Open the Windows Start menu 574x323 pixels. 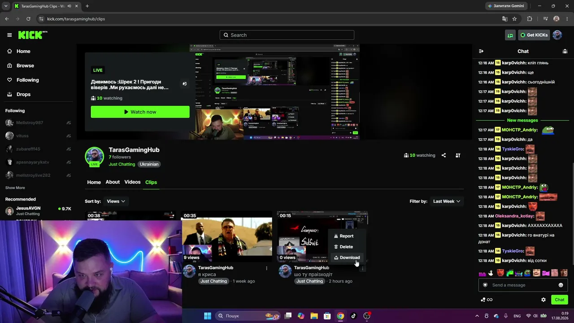click(x=208, y=316)
